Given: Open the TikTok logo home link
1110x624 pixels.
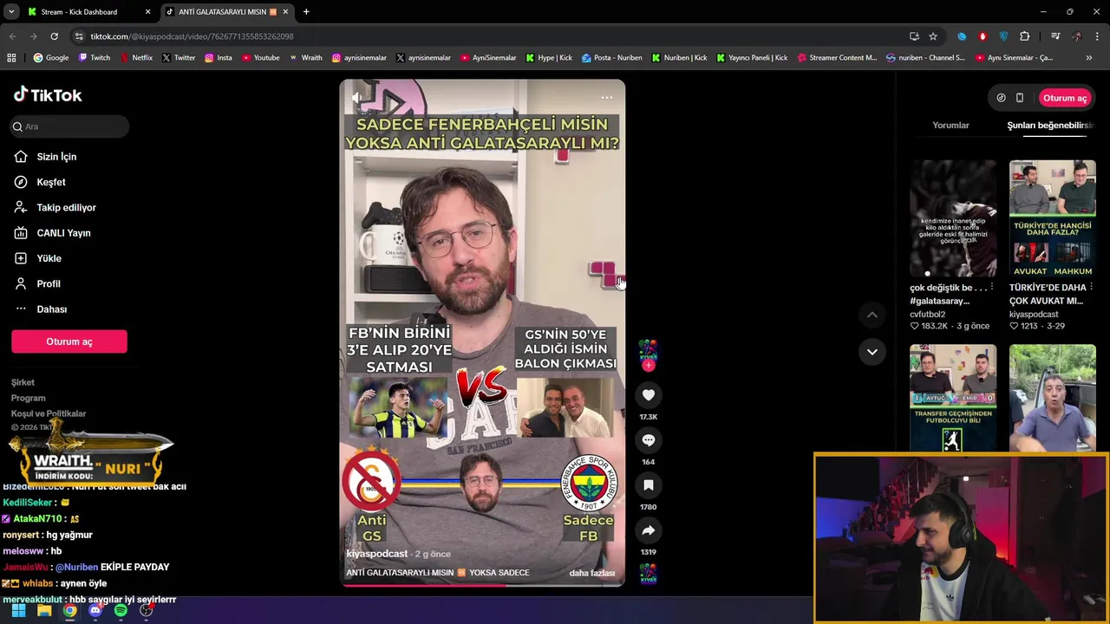Looking at the screenshot, I should coord(48,94).
